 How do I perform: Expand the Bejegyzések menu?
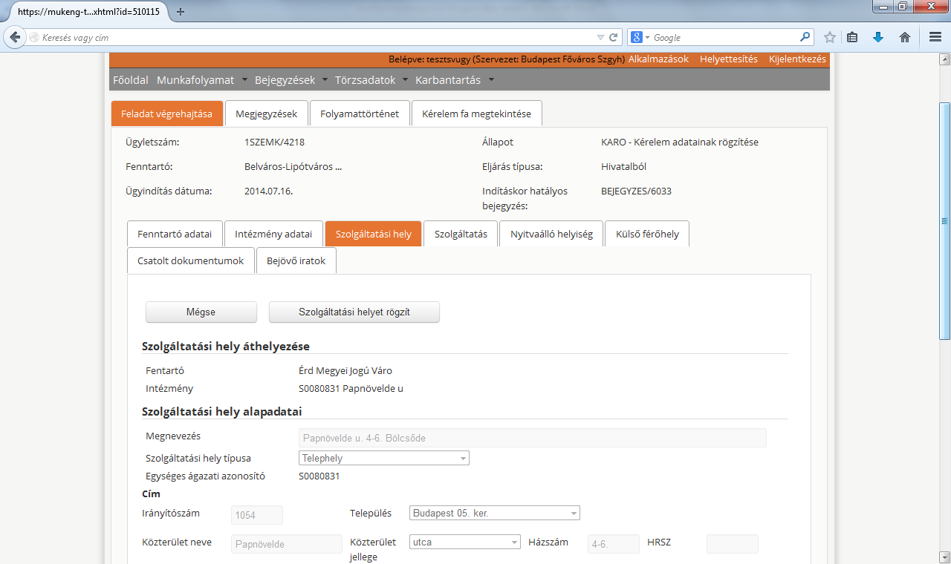tap(291, 80)
